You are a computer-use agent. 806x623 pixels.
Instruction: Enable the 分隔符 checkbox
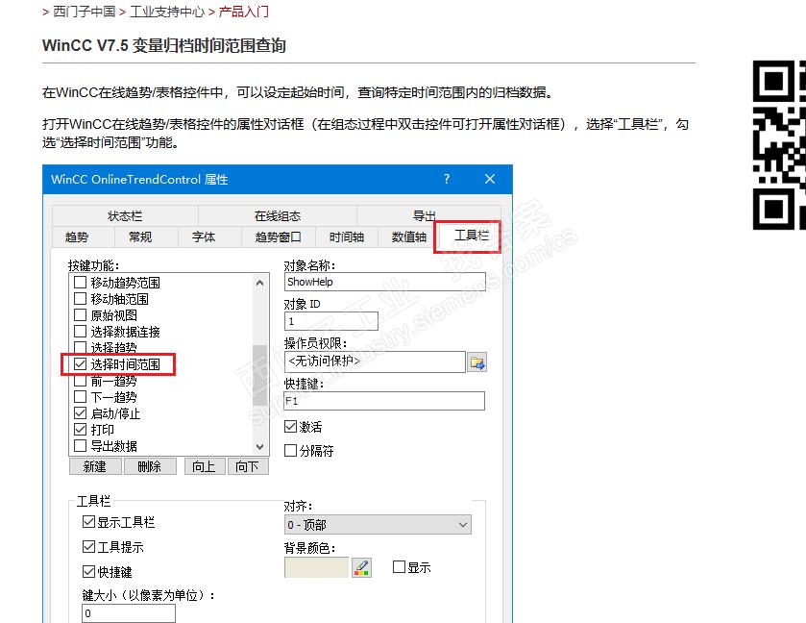tap(290, 451)
